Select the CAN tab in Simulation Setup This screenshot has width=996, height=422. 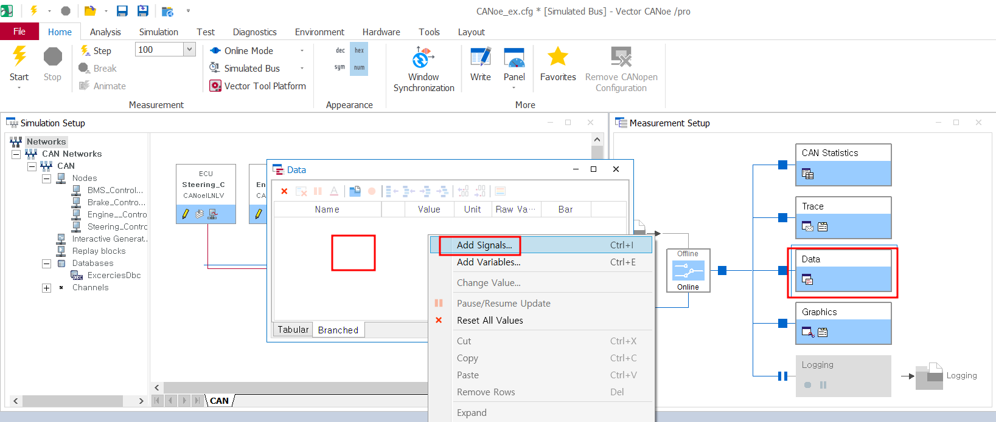[x=220, y=401]
